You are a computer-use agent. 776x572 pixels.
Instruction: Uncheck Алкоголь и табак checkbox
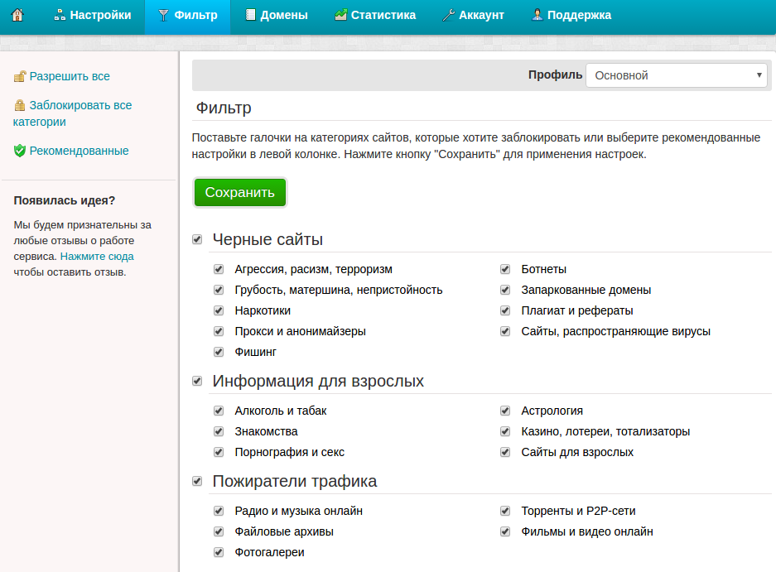pos(219,411)
